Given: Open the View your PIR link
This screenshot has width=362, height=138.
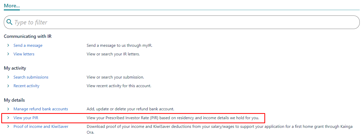Looking at the screenshot, I should pos(26,118).
